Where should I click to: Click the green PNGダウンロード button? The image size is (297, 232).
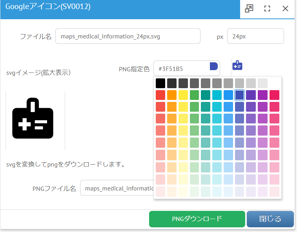197,219
